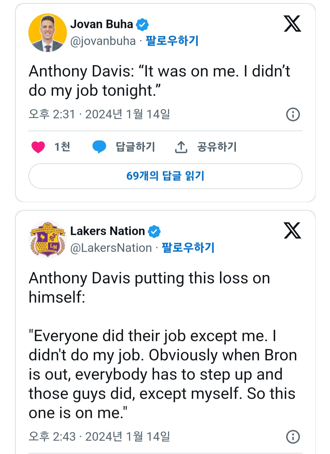This screenshot has width=330, height=454.
Task: Click Jovan Buha's verified badge
Action: point(142,24)
